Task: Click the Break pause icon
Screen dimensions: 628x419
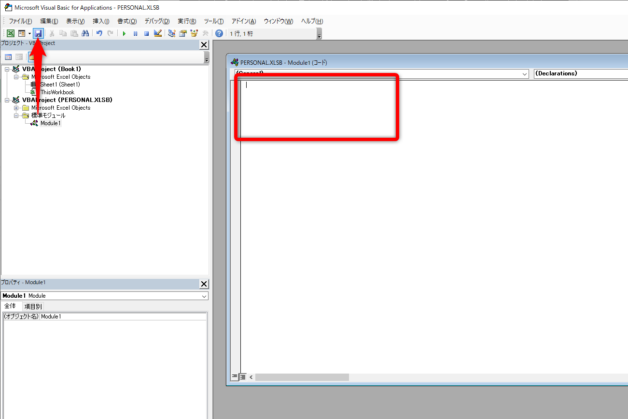Action: [135, 33]
